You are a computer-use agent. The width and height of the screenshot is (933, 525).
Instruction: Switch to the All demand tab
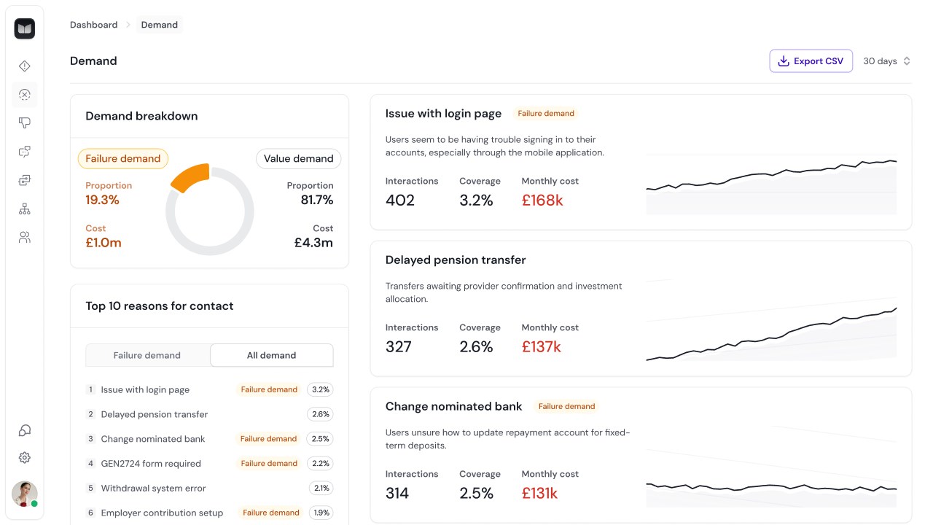[x=271, y=356]
